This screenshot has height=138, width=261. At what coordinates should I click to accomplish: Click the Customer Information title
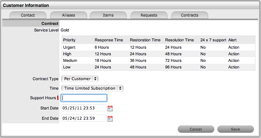point(26,5)
